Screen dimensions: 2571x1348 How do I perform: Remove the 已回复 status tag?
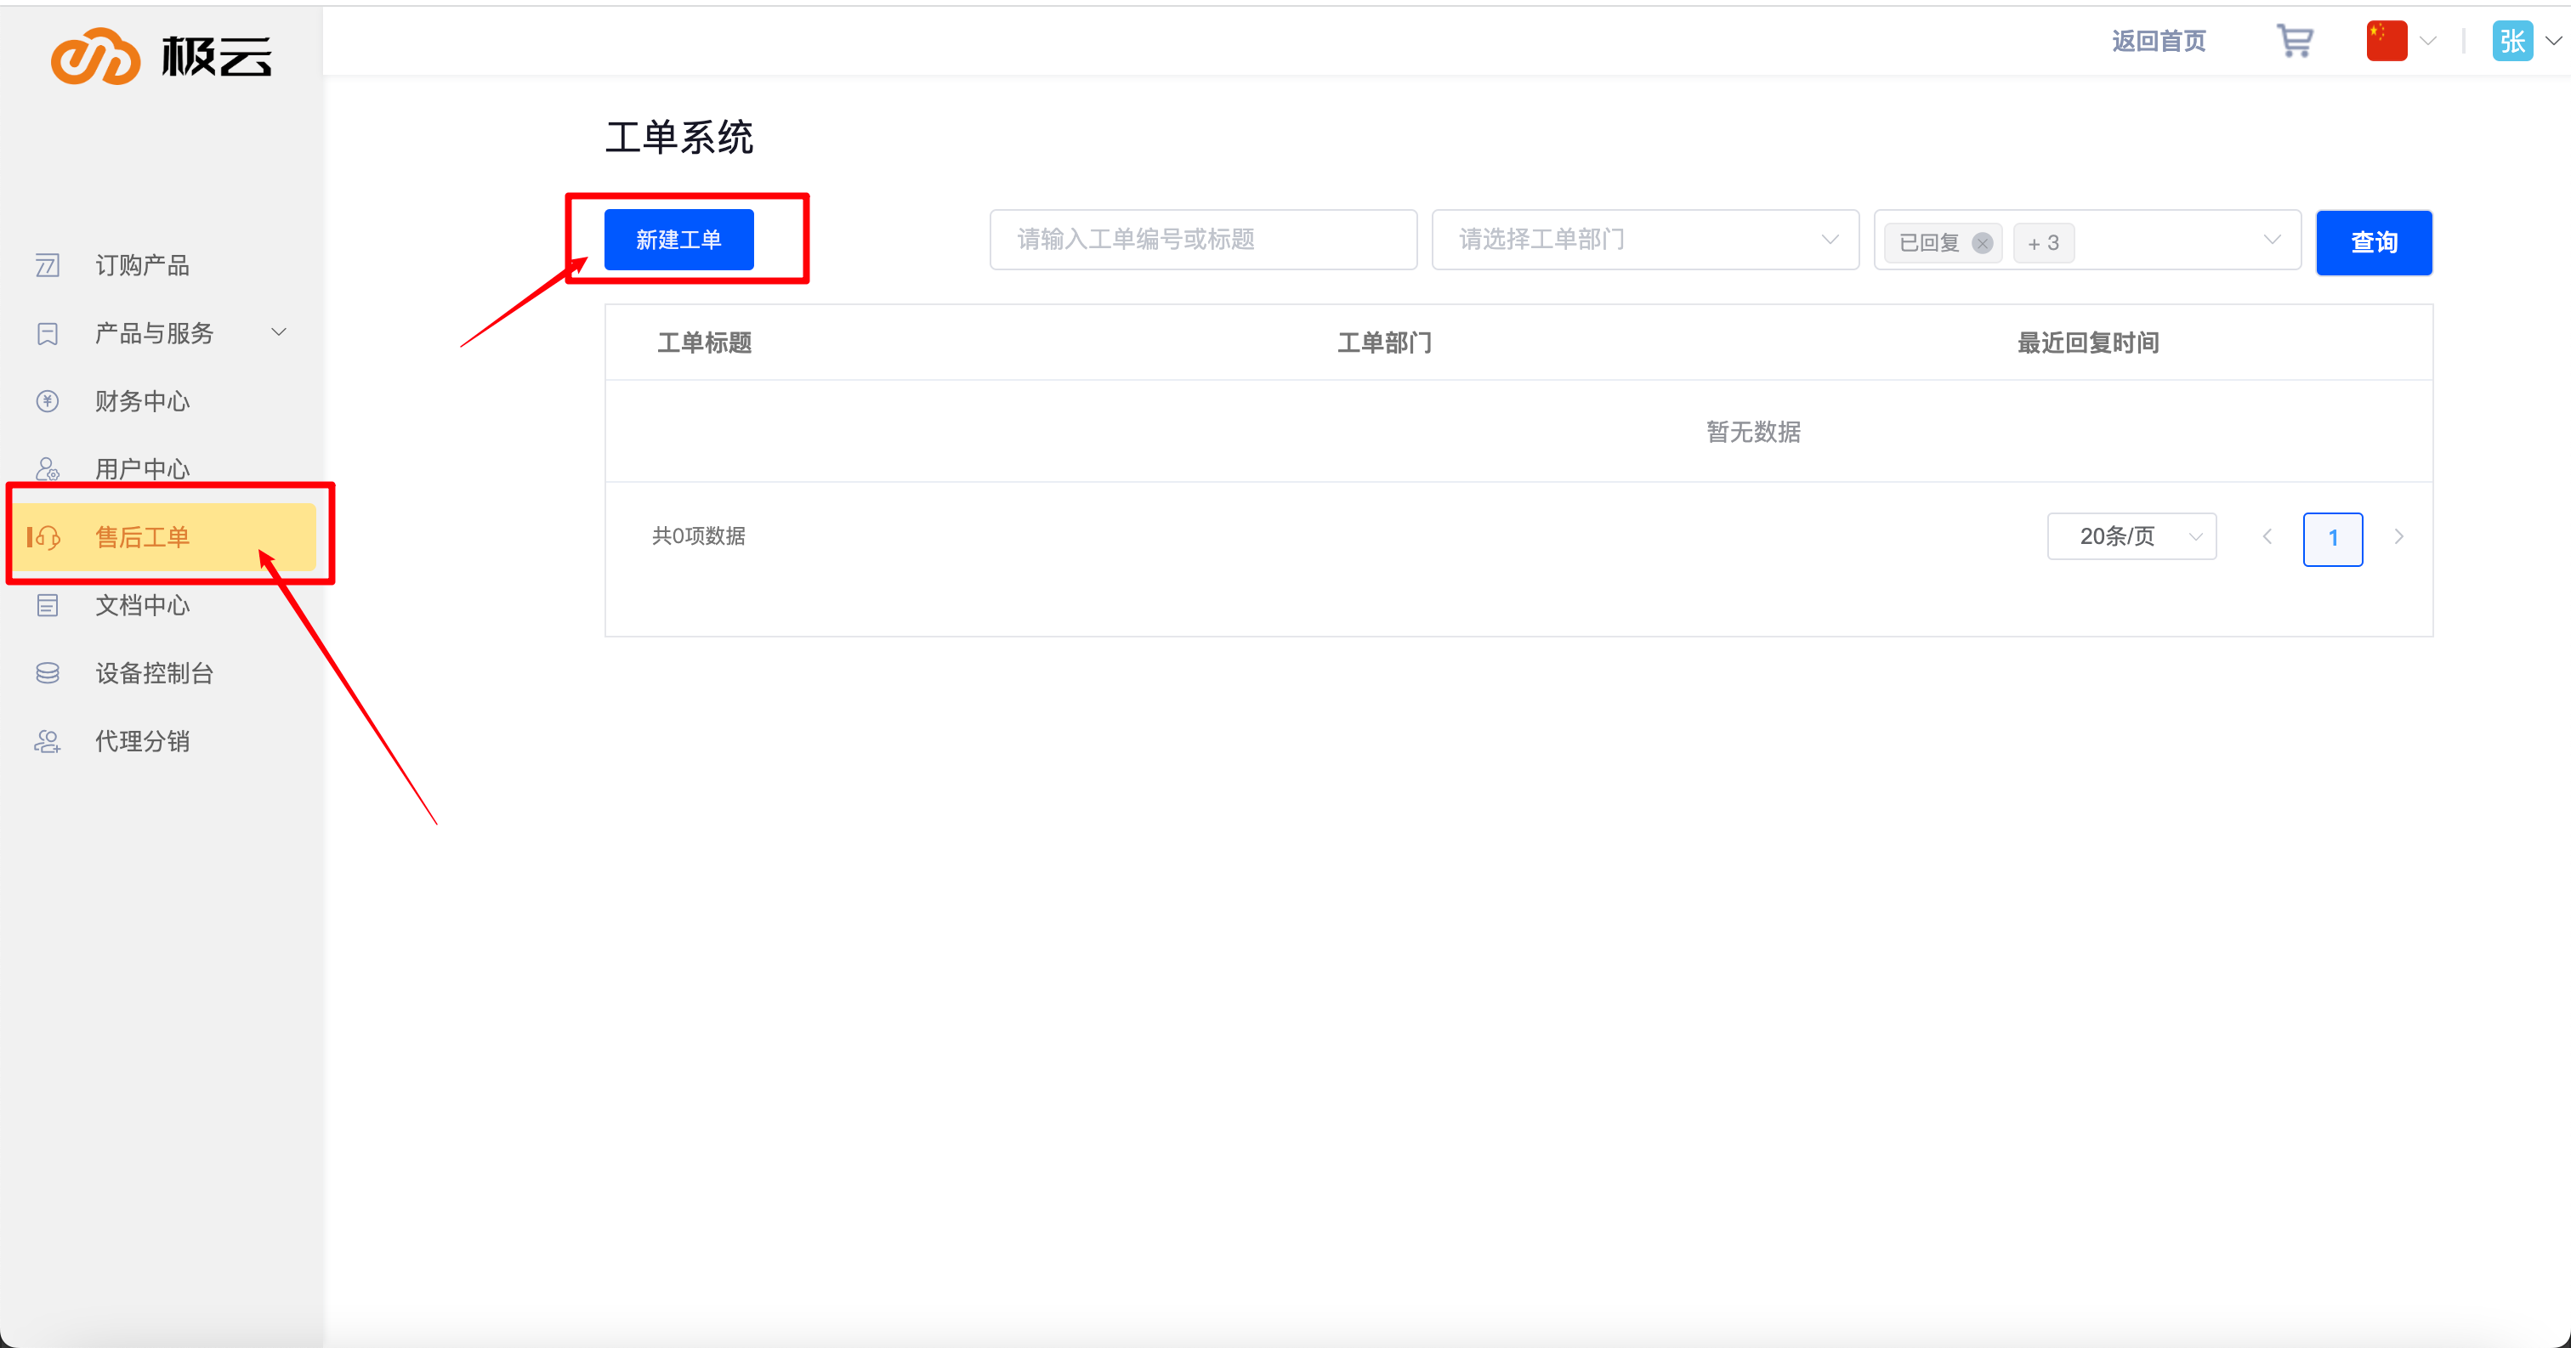coord(1982,242)
